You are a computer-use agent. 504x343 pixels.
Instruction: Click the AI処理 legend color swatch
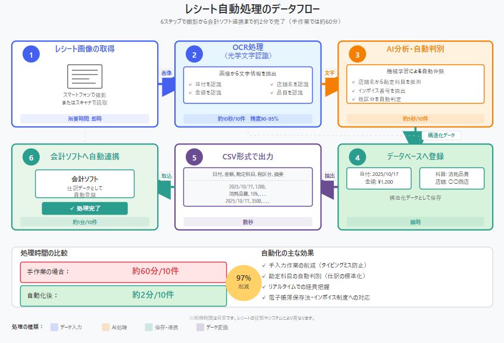(105, 327)
